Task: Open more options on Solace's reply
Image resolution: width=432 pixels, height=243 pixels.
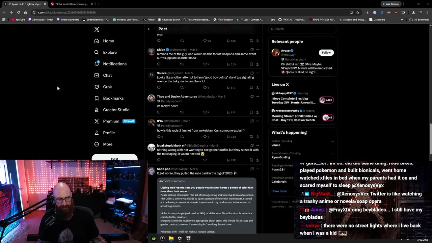Action: point(257,73)
